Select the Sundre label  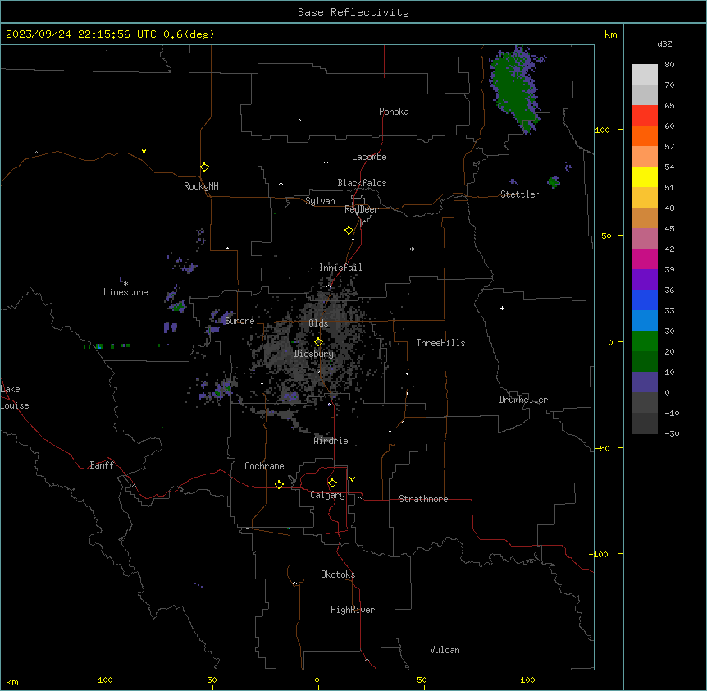[x=239, y=321]
